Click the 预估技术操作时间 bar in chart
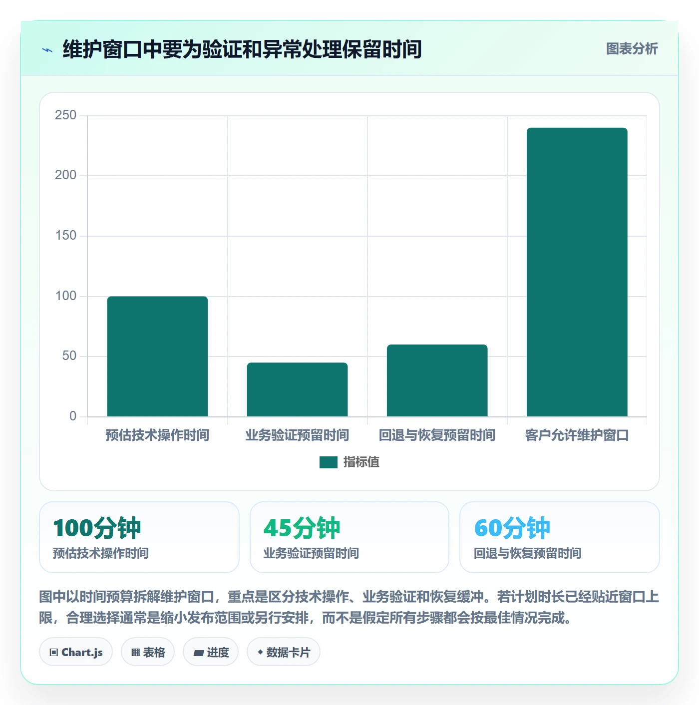Image resolution: width=699 pixels, height=705 pixels. click(x=157, y=356)
